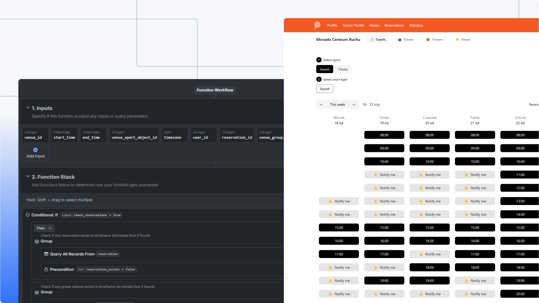Book the 08:00 slot on Środa

pos(384,135)
